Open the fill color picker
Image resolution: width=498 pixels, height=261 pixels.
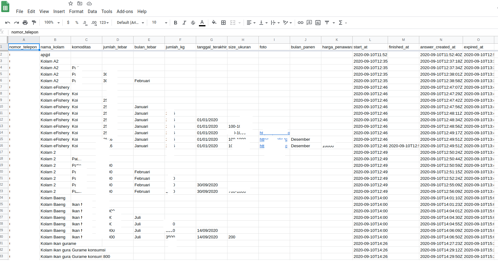coord(214,23)
